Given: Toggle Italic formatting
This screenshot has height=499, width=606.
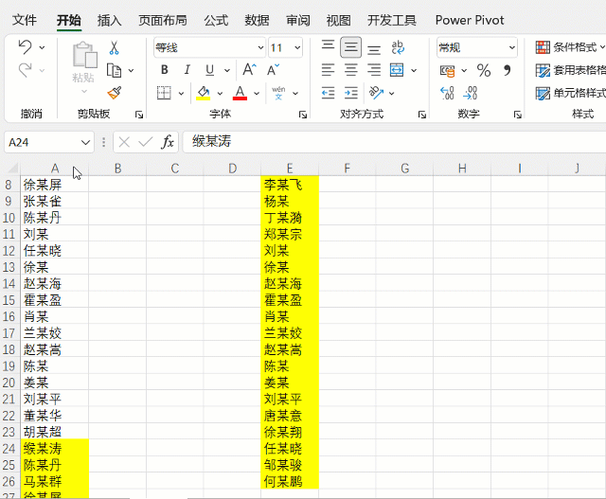Looking at the screenshot, I should pos(186,70).
